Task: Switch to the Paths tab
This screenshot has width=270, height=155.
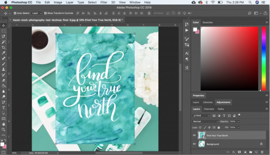Action: coord(220,109)
